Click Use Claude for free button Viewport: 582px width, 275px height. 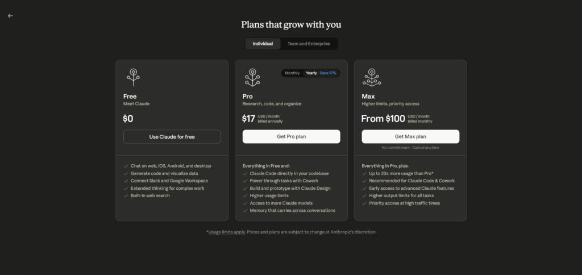[172, 136]
